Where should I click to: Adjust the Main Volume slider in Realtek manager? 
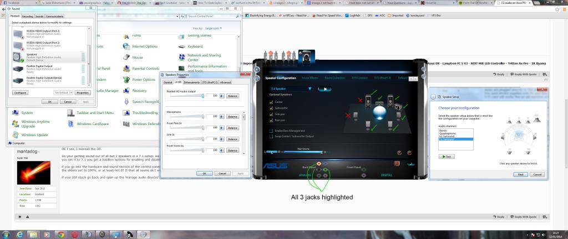[x=303, y=152]
